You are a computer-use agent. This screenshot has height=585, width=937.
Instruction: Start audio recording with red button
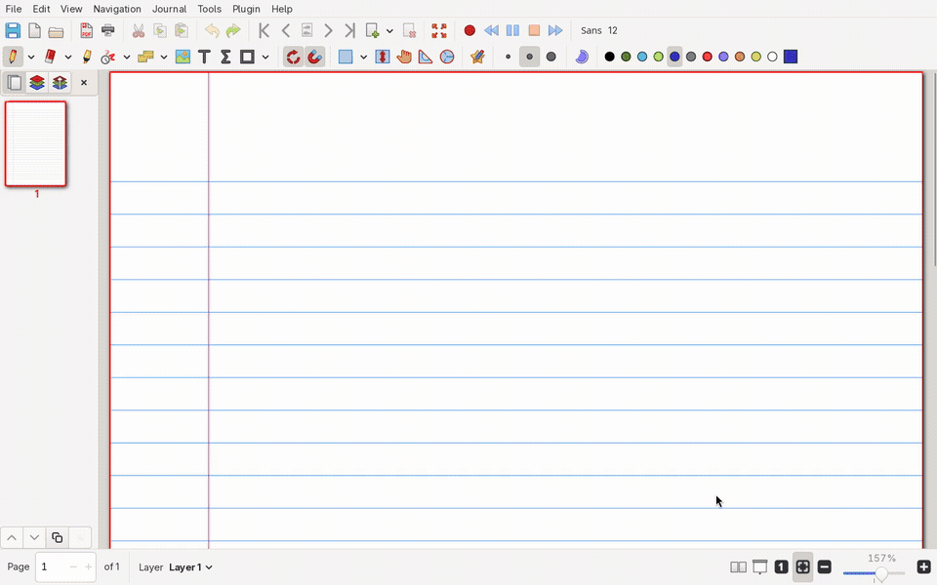point(469,30)
